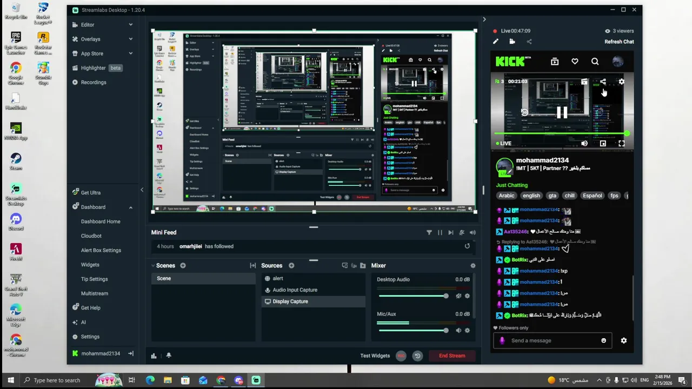Add a new source with the plus icon

tap(291, 265)
